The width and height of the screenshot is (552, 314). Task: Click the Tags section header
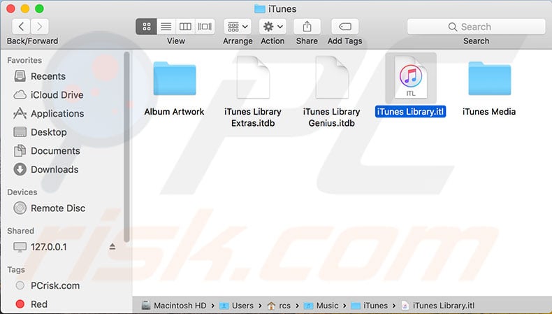[16, 270]
